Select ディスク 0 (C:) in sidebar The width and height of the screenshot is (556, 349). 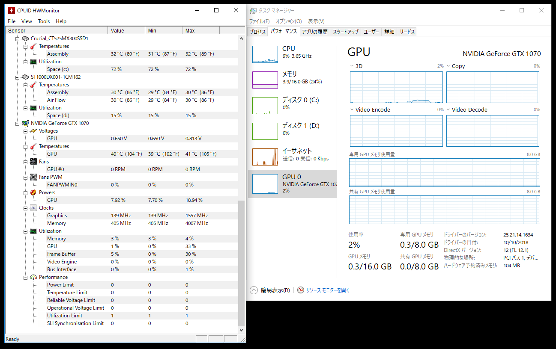click(292, 106)
